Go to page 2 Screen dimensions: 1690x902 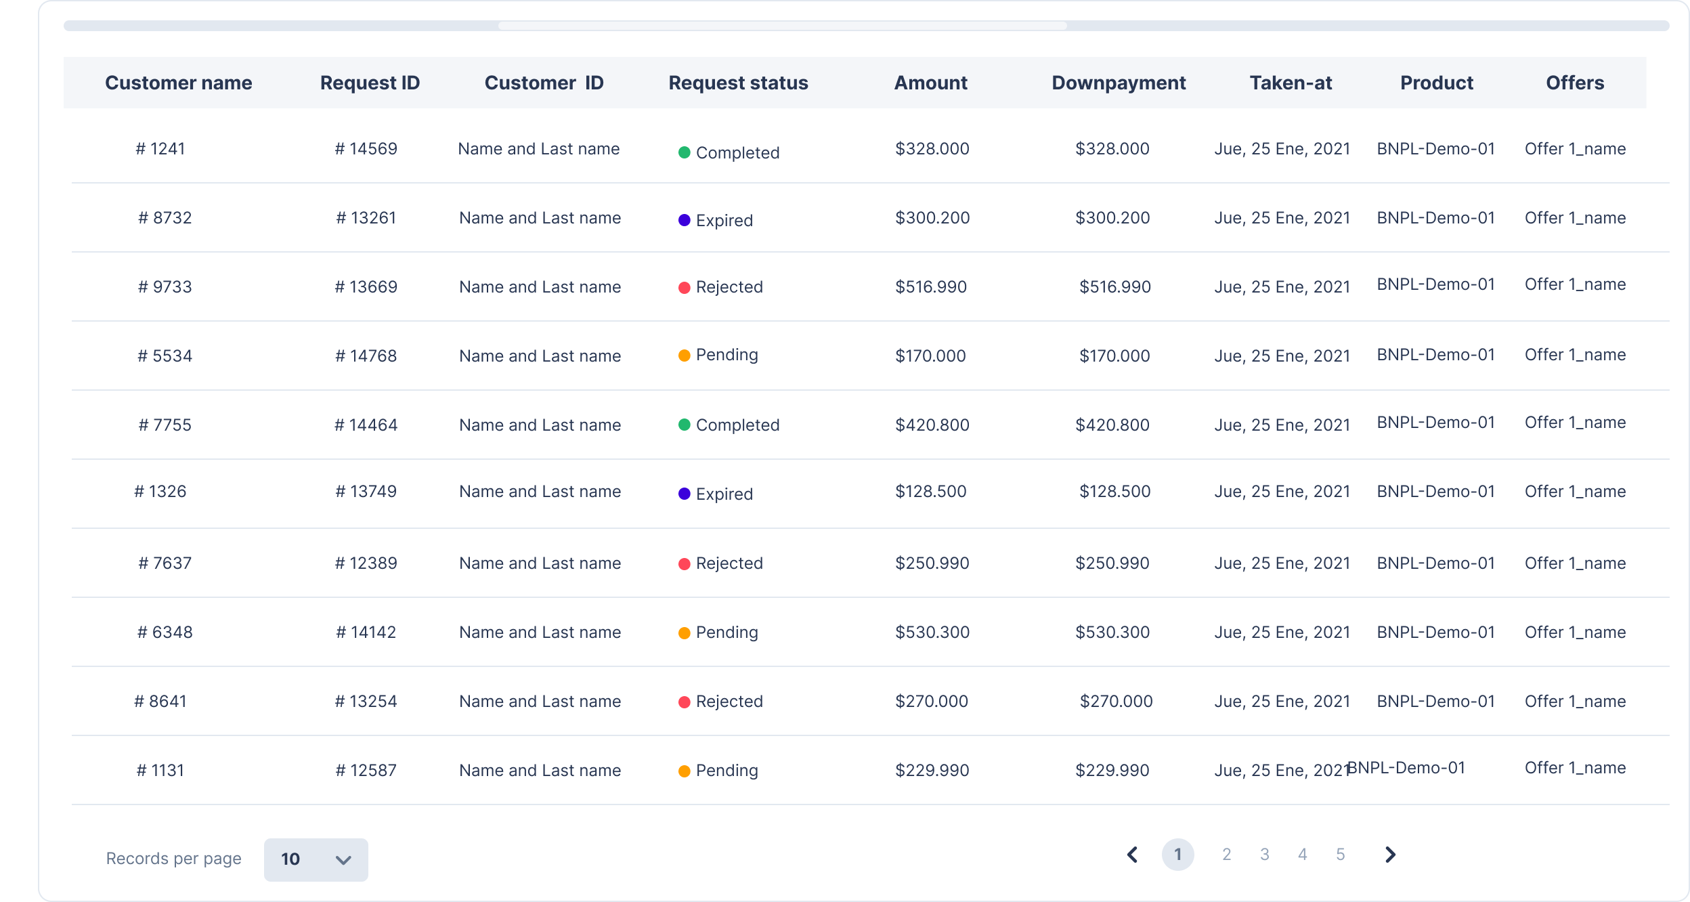1226,855
